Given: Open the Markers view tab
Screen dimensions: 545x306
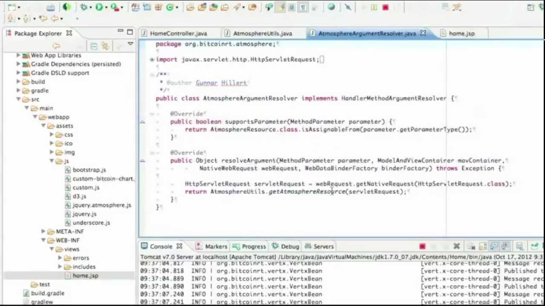Looking at the screenshot, I should coord(212,246).
